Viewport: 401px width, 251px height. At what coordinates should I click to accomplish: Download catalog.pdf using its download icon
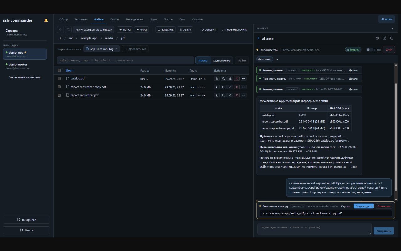coord(217,79)
